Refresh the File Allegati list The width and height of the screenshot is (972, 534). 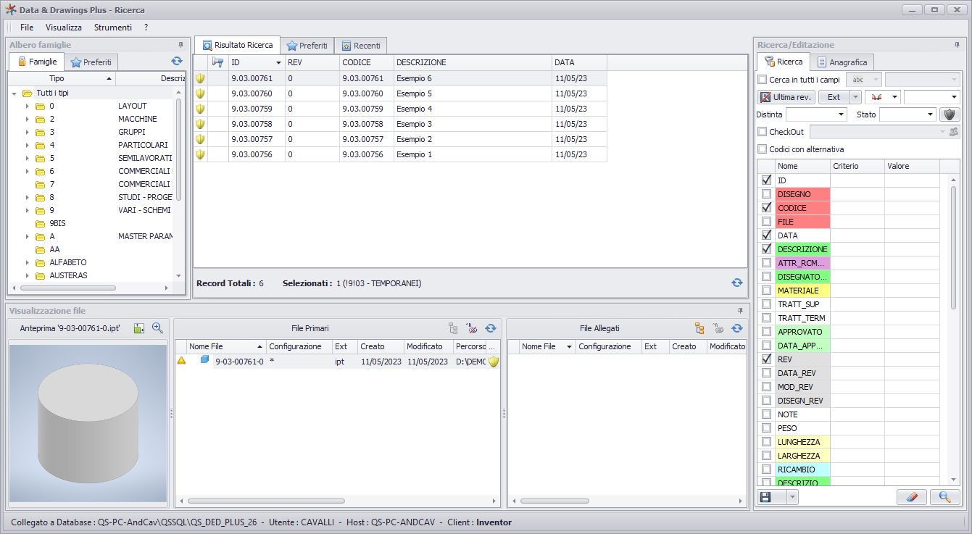click(x=737, y=328)
